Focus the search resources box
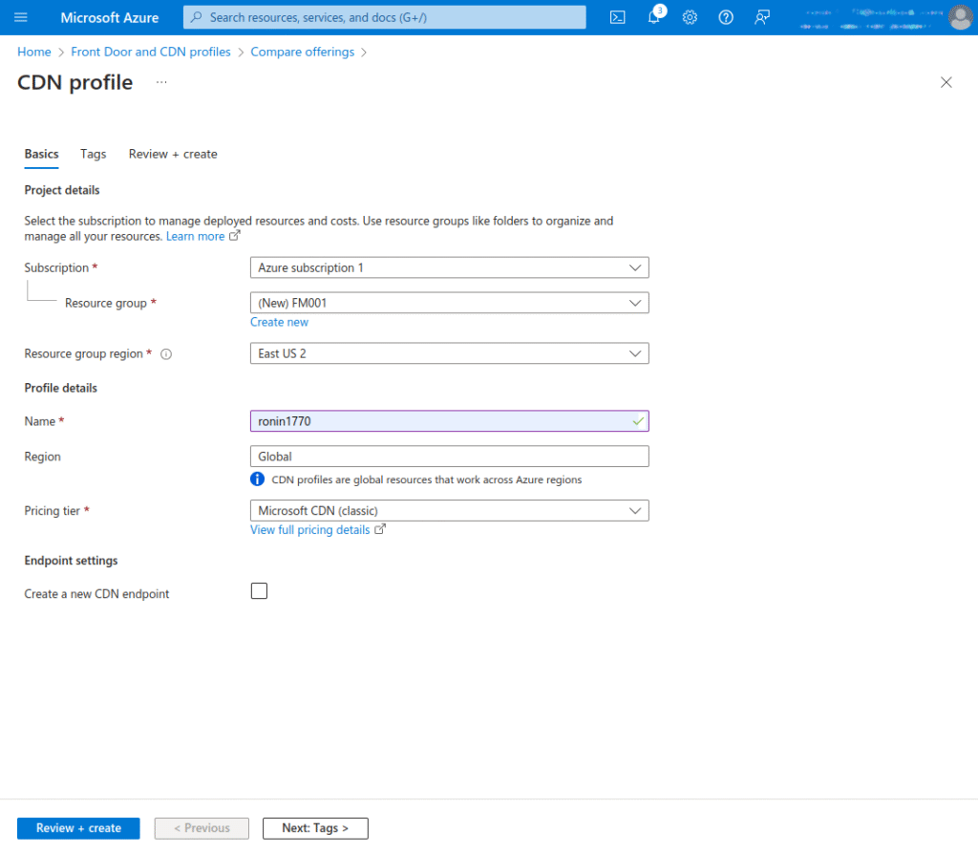This screenshot has width=978, height=852. coord(385,17)
